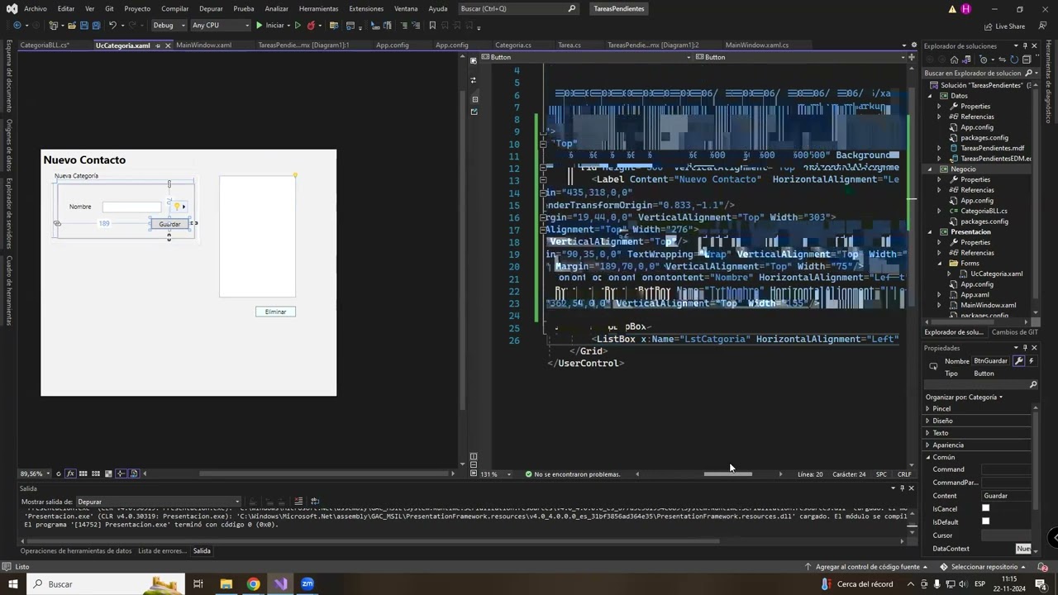Open the Search icon in the title bar
This screenshot has width=1058, height=595.
571,8
